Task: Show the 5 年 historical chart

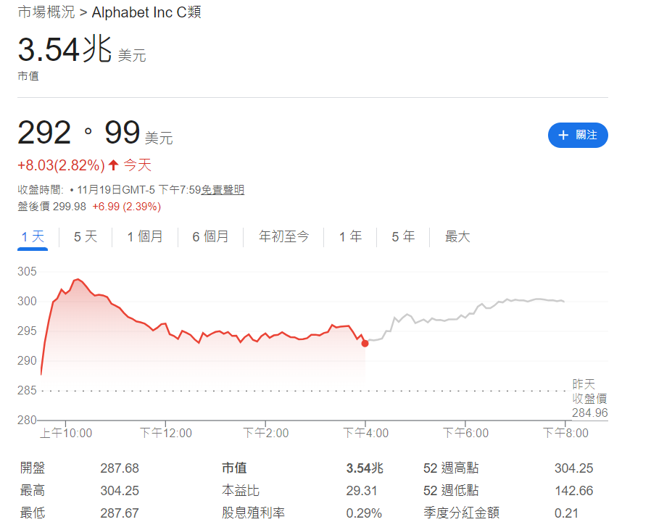Action: pos(402,236)
